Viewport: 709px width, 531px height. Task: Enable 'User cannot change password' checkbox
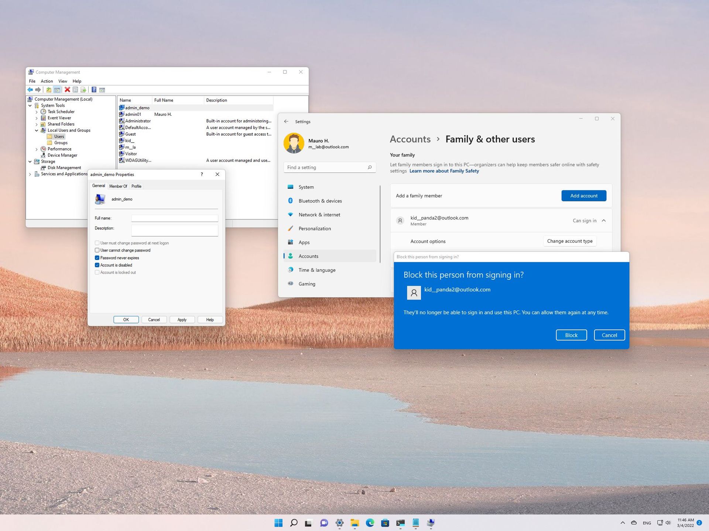97,250
